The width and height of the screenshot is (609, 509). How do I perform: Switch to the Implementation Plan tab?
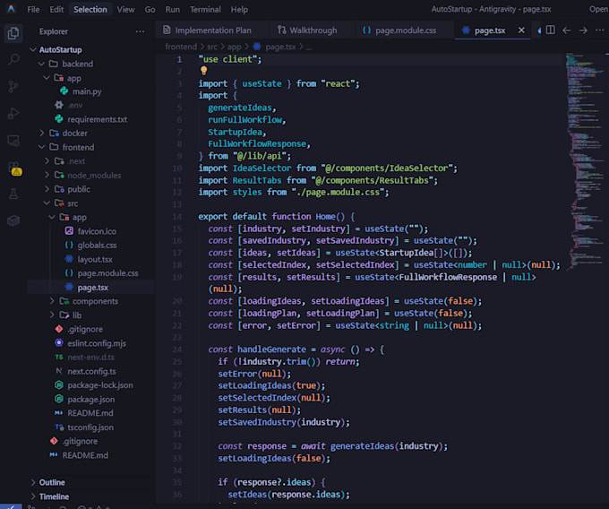(x=212, y=30)
